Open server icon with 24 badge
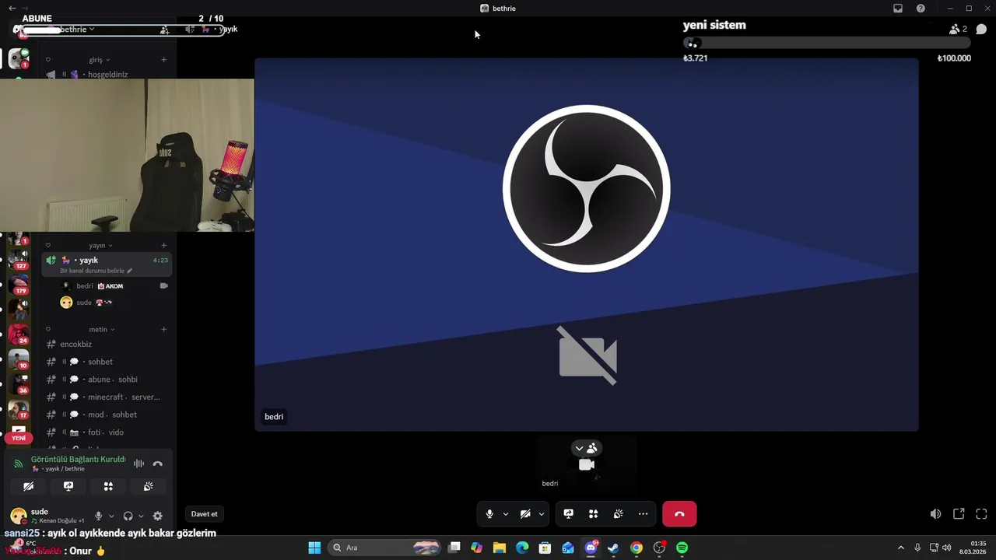996x560 pixels. pos(19,334)
